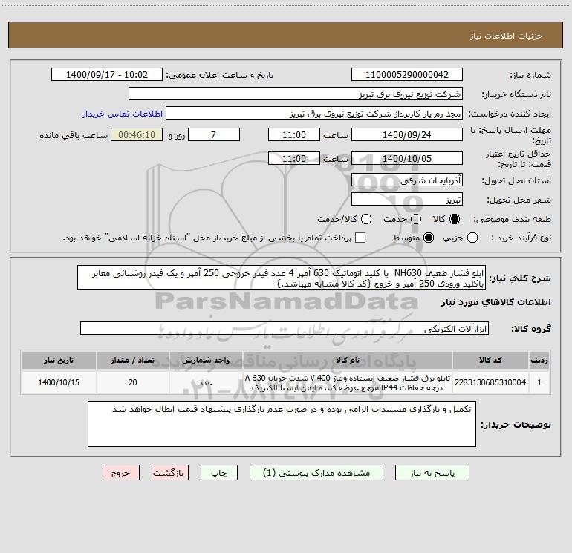The image size is (572, 553).
Task: Click the response deadline date 1400/09/24
Action: point(407,135)
